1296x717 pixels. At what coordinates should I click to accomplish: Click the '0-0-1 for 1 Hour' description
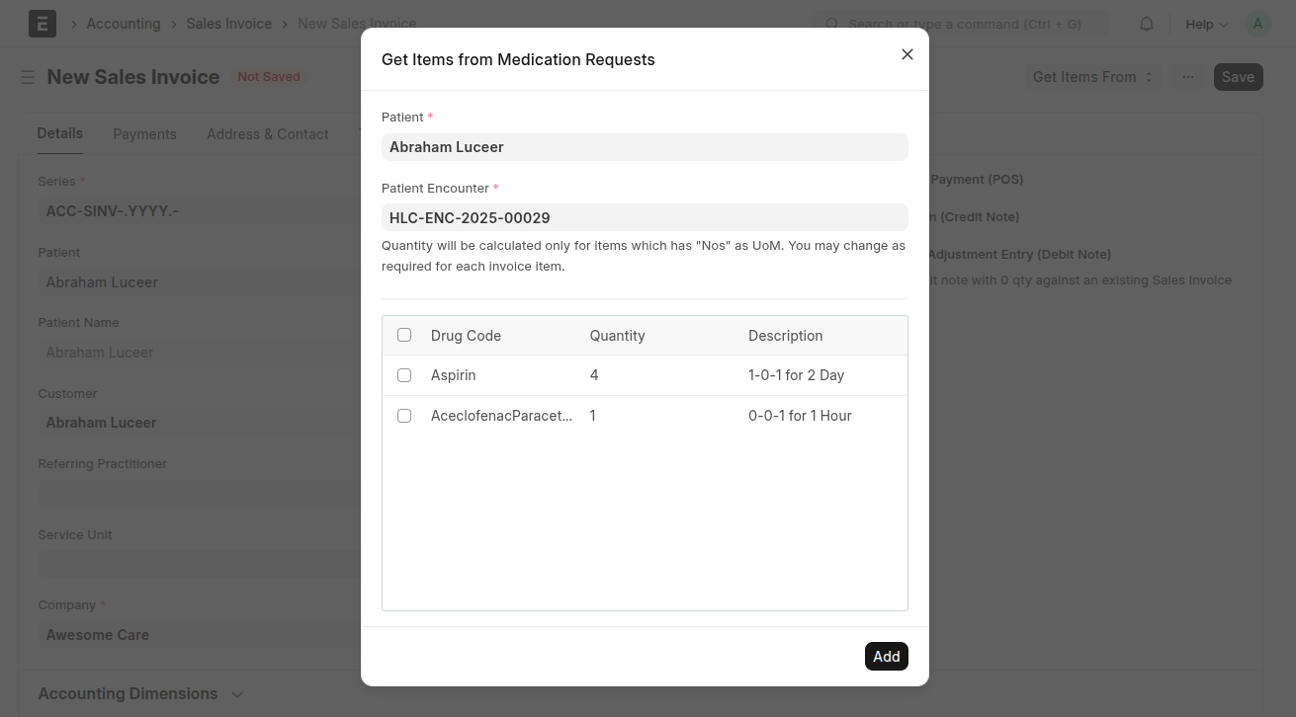pos(800,416)
